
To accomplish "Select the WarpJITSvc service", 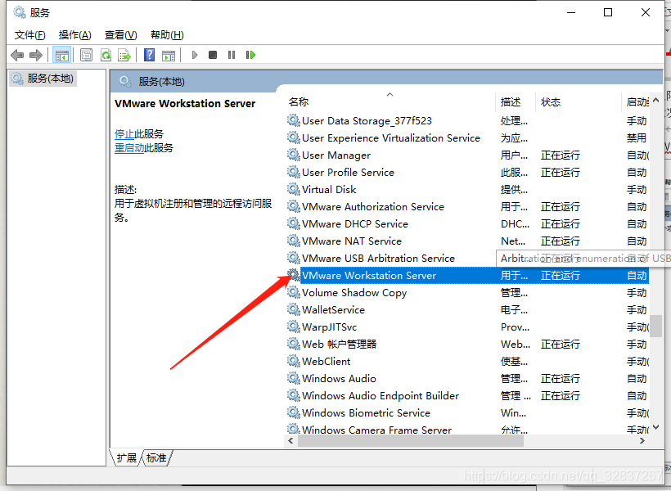I will (x=466, y=327).
